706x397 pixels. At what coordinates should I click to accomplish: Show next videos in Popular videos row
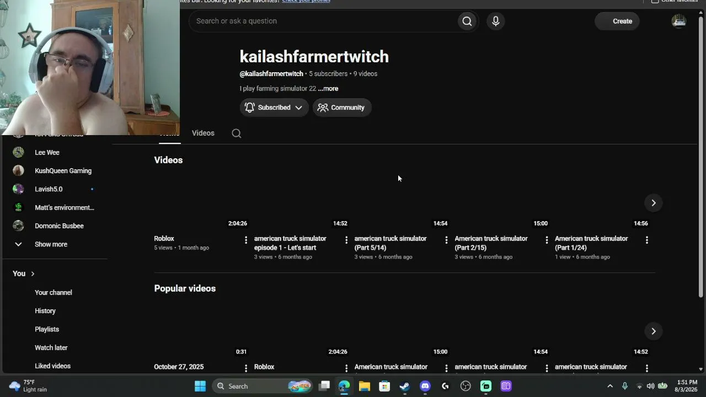point(654,331)
